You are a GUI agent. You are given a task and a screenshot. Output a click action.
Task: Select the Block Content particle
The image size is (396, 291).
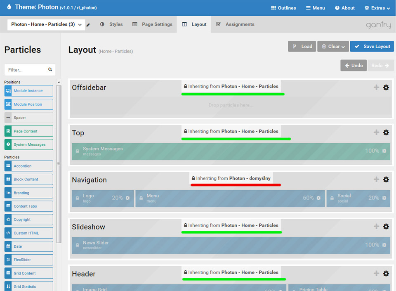click(29, 180)
